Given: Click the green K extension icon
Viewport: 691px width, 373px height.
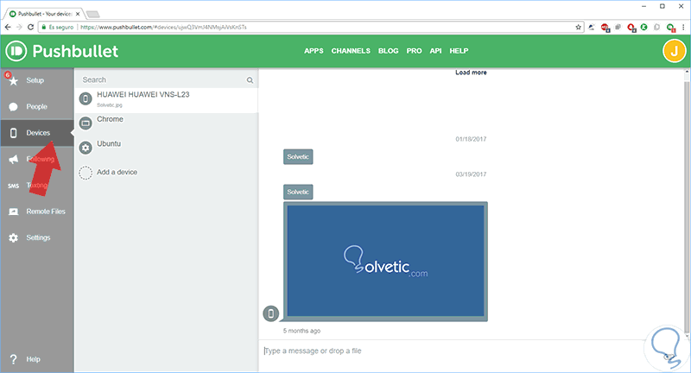Looking at the screenshot, I should coord(643,27).
